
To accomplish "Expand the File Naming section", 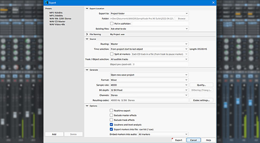I will pyautogui.click(x=87, y=34).
